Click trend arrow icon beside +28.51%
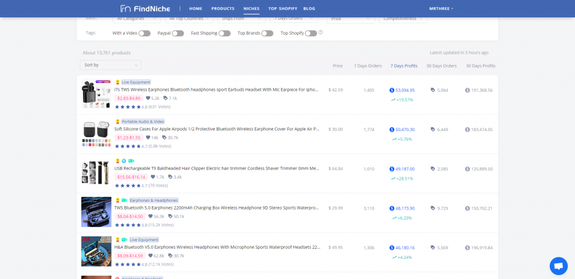This screenshot has height=279, width=575. click(393, 179)
